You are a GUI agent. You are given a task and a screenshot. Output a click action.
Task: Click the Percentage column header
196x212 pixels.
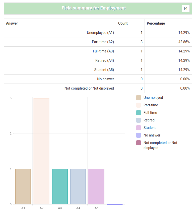[156, 23]
